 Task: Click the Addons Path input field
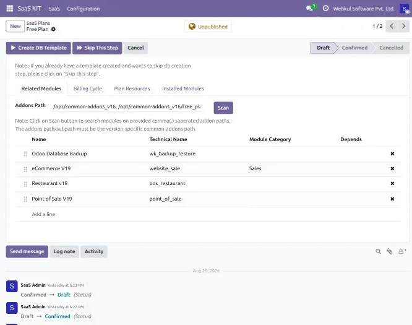[x=127, y=106]
